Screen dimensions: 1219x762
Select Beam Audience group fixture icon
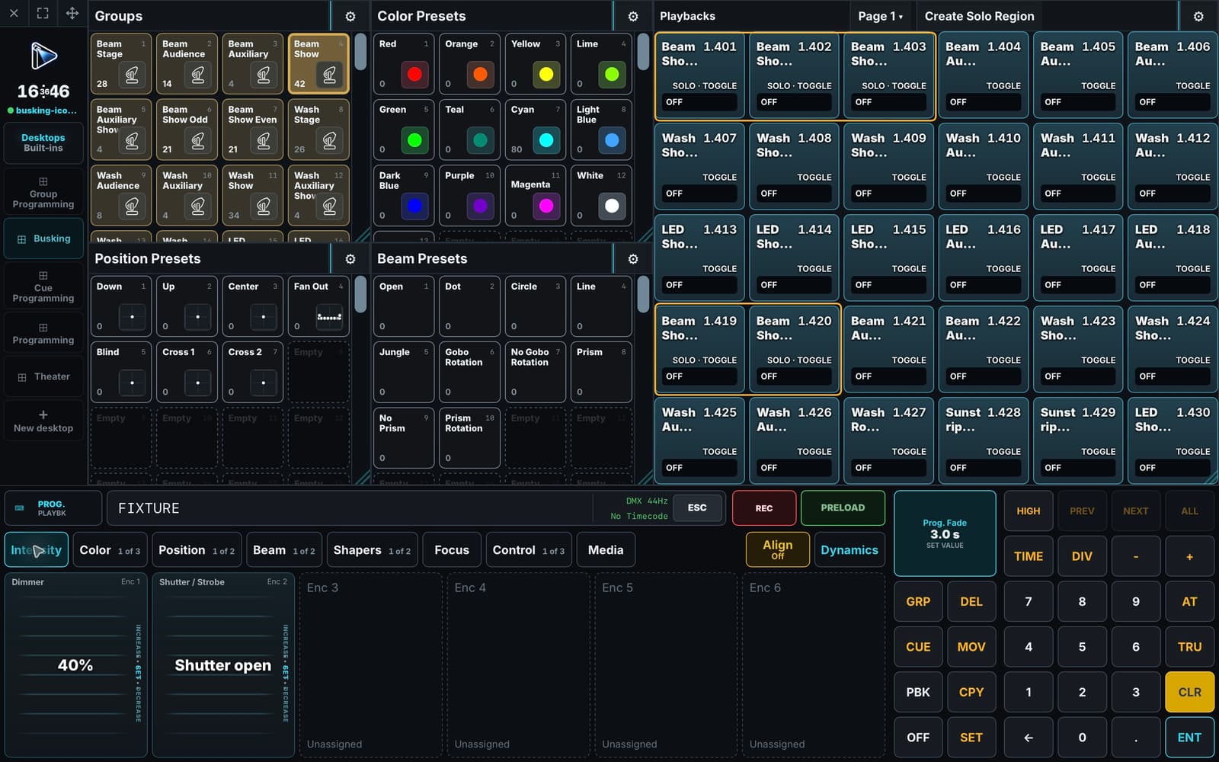(x=198, y=75)
